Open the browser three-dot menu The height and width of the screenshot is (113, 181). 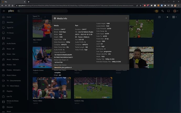point(179,6)
